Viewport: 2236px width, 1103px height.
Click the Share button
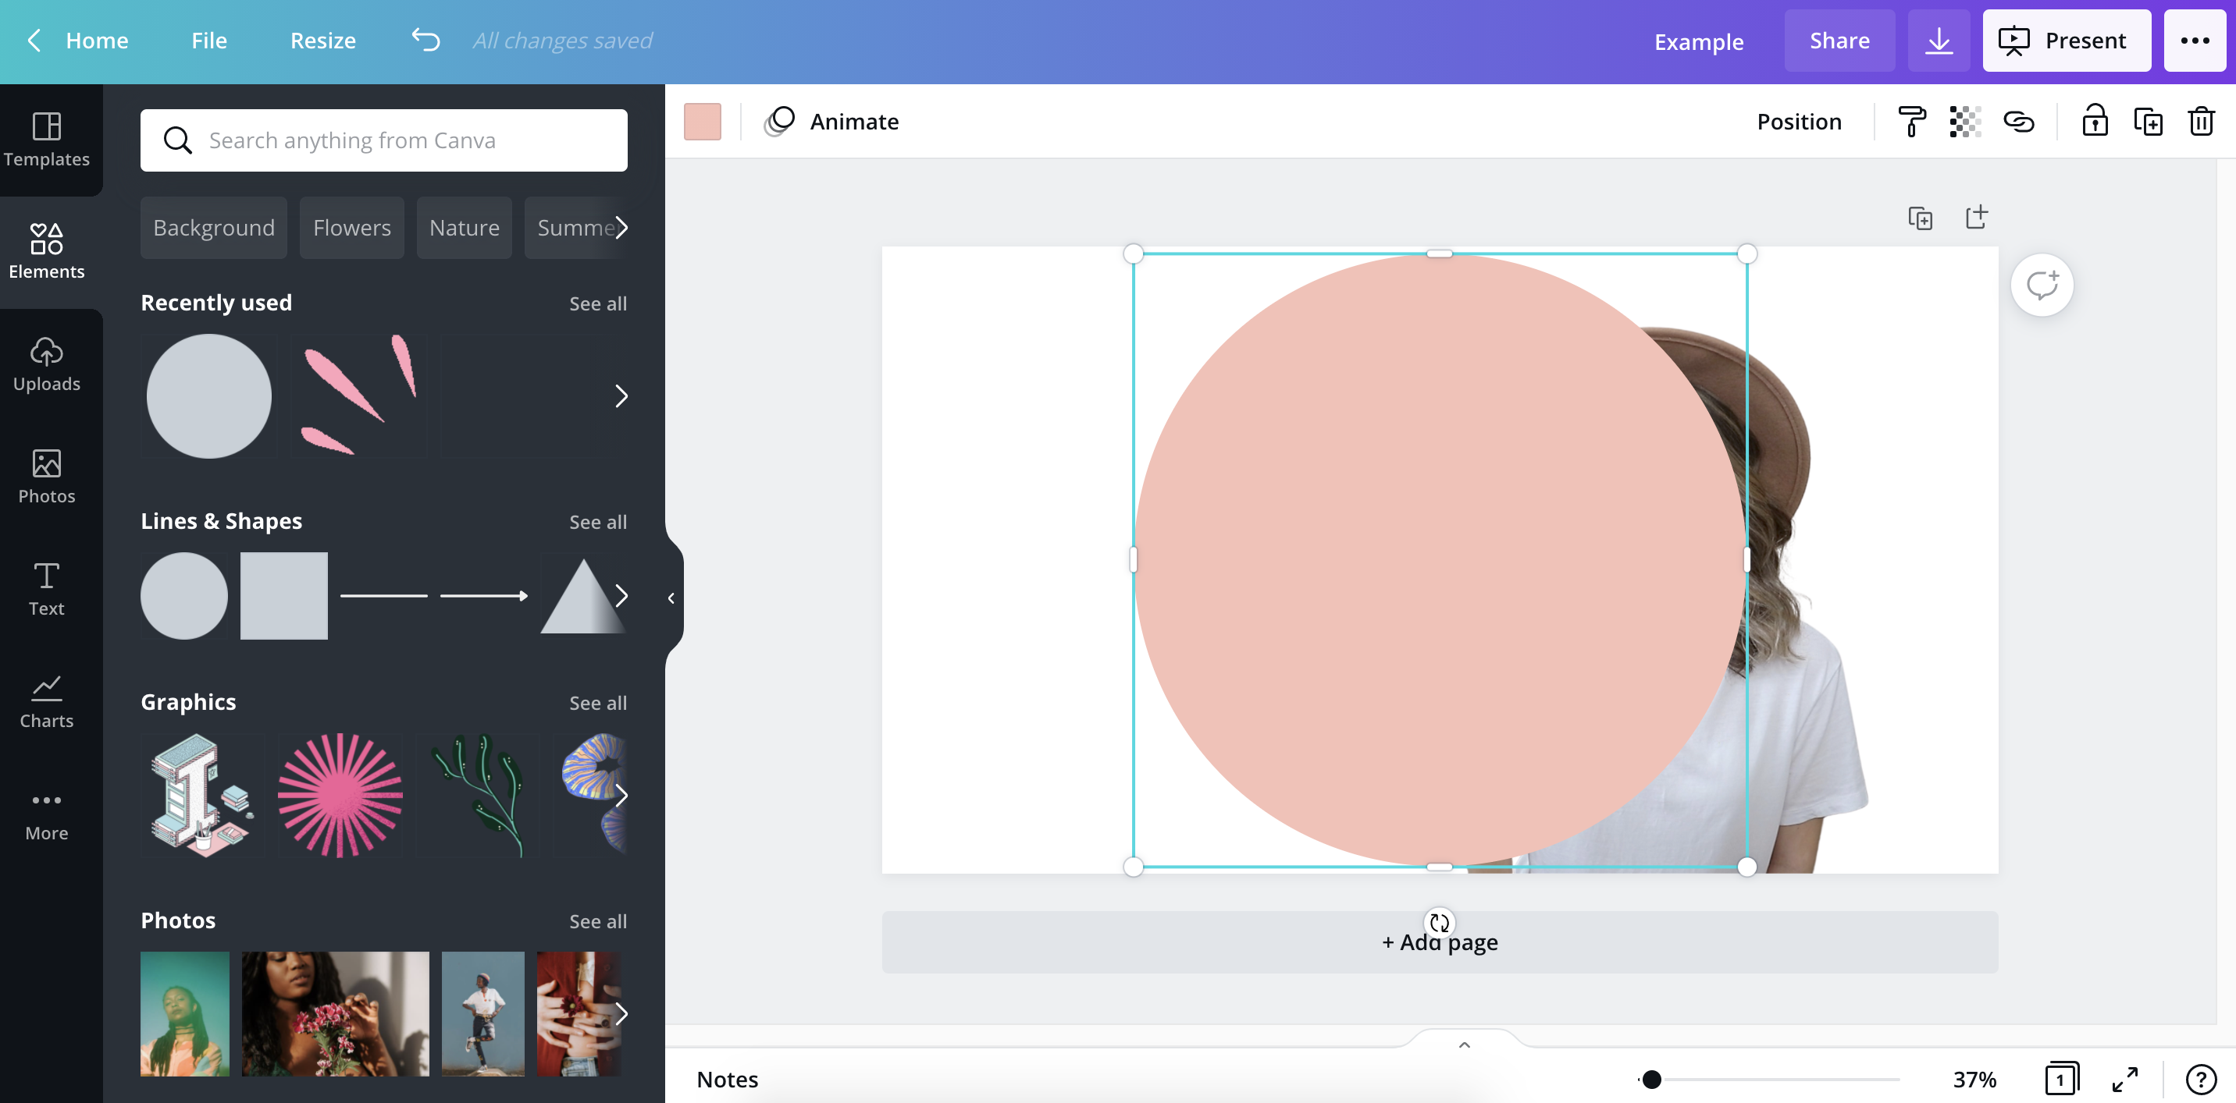click(1839, 40)
